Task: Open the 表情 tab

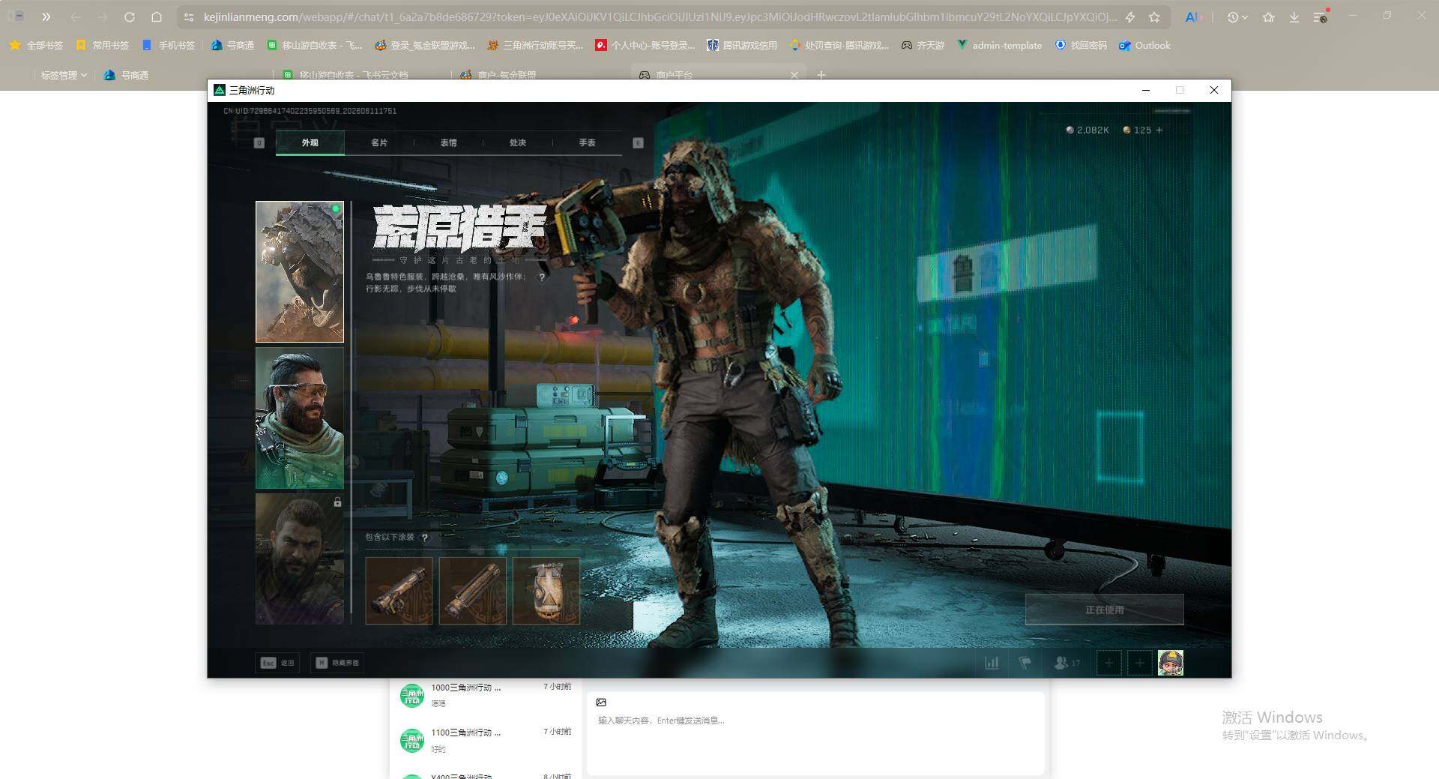Action: pos(448,142)
